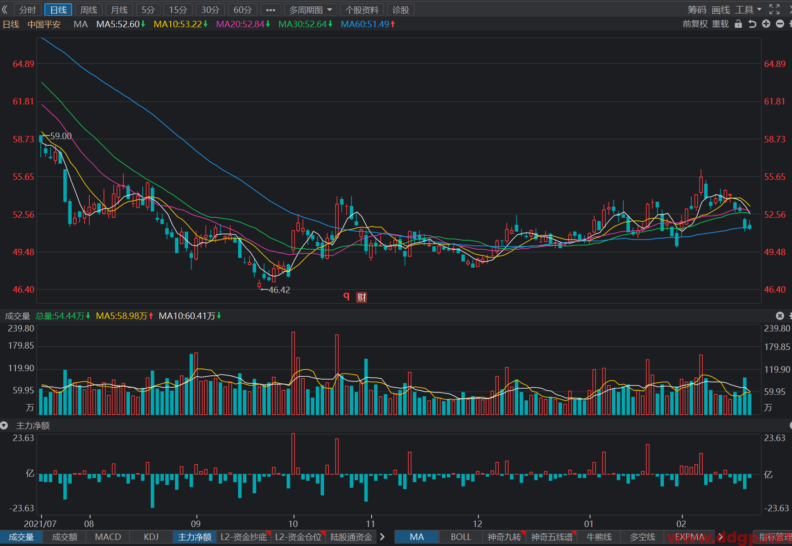Open 筹码 chip distribution panel
792x546 pixels.
coord(697,10)
